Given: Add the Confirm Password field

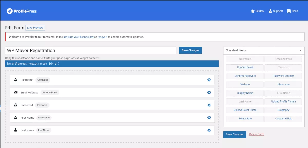Looking at the screenshot, I should (x=245, y=76).
